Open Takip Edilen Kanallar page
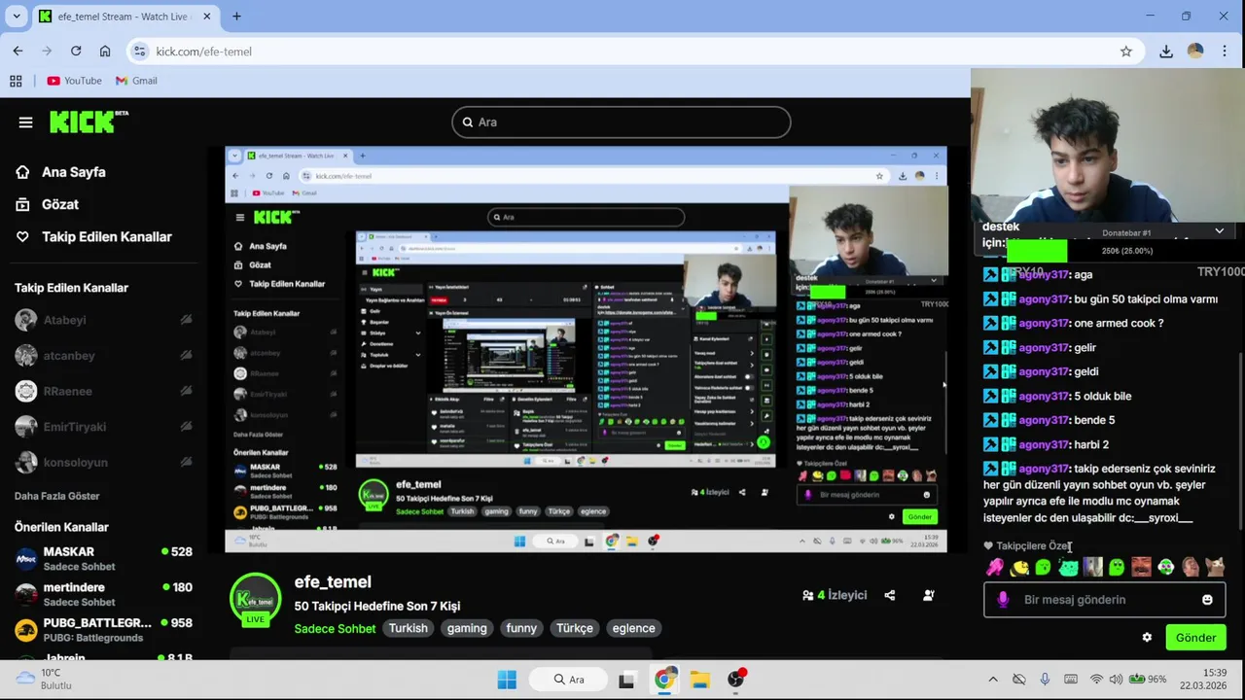Screen dimensions: 1245x700 (x=93, y=236)
